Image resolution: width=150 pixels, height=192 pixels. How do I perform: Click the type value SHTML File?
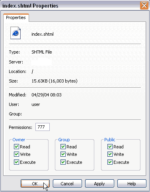42,52
